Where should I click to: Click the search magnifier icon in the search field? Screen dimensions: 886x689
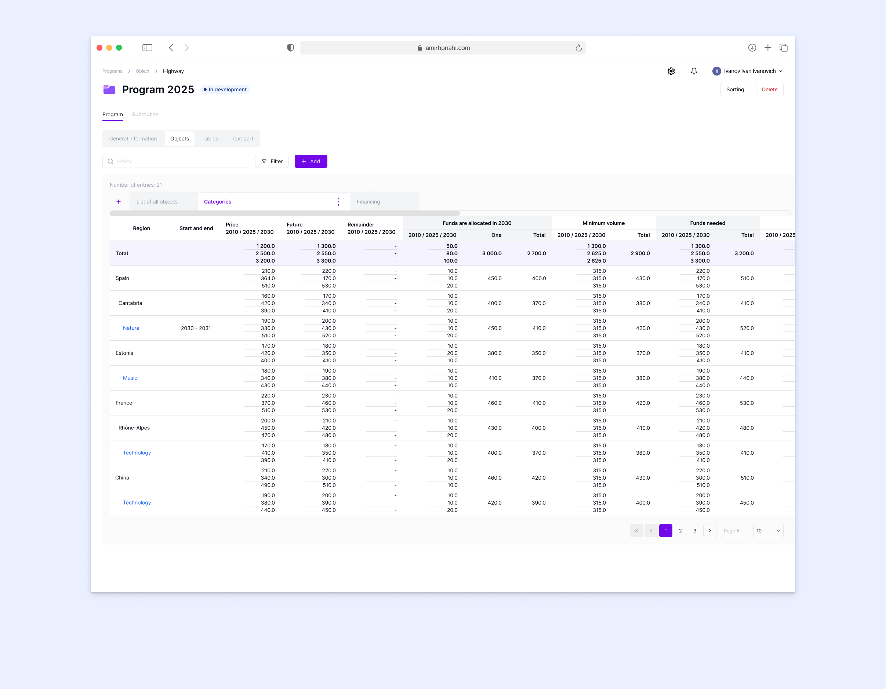(x=110, y=161)
